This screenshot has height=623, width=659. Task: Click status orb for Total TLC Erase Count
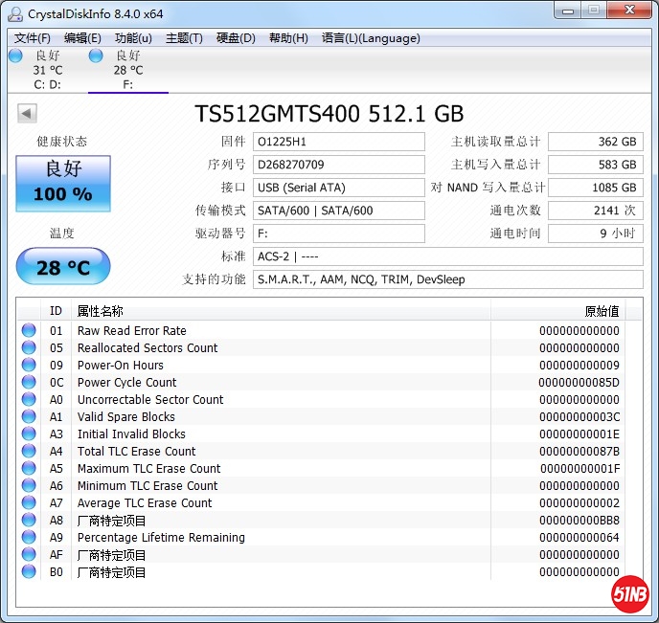click(29, 452)
